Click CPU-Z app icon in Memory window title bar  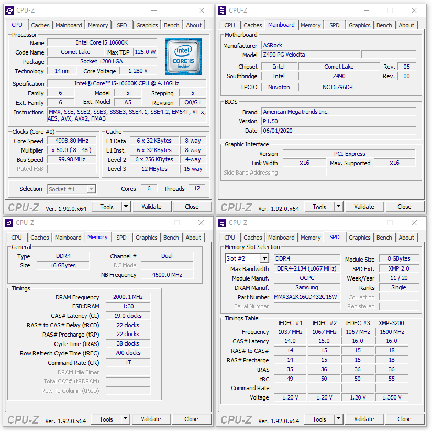tap(9, 223)
